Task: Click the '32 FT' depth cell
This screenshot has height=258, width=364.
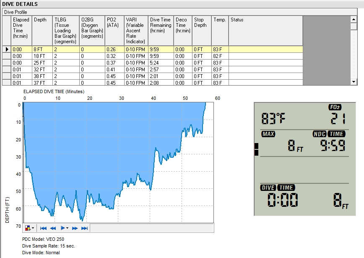Action: coord(42,70)
